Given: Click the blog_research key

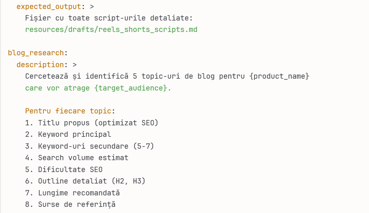Looking at the screenshot, I should (36, 53).
